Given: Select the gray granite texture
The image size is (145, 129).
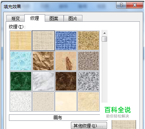Looking at the screenshot, I should [88, 81].
